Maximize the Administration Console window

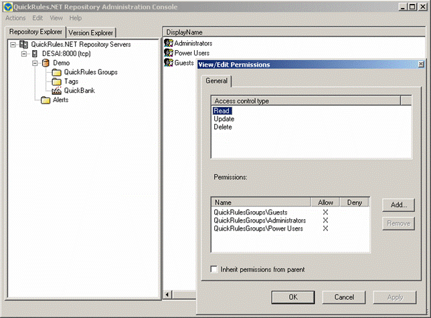click(412, 7)
